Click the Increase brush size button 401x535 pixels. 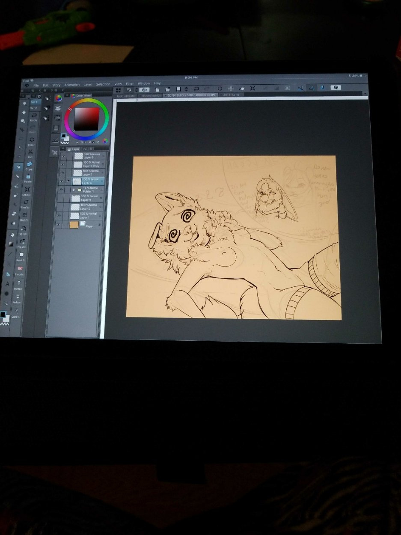(x=19, y=285)
